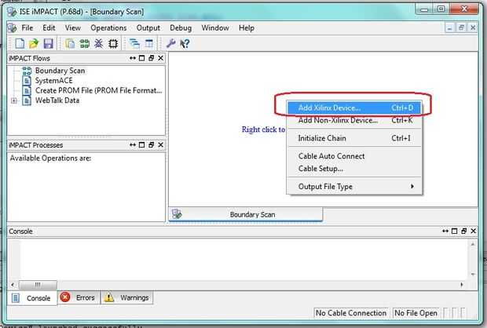The height and width of the screenshot is (328, 487).
Task: Switch to the Warnings tab
Action: [126, 298]
